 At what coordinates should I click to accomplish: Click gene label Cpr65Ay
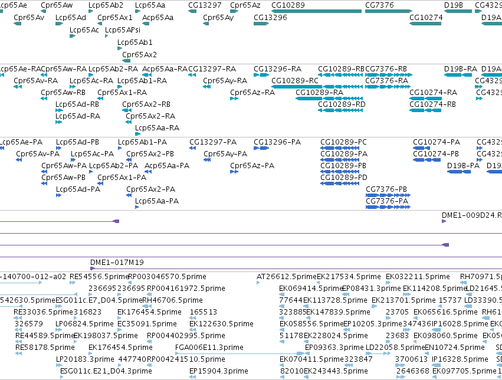(218, 17)
